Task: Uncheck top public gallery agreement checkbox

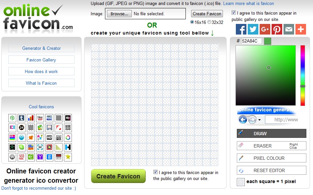Action: [234, 13]
